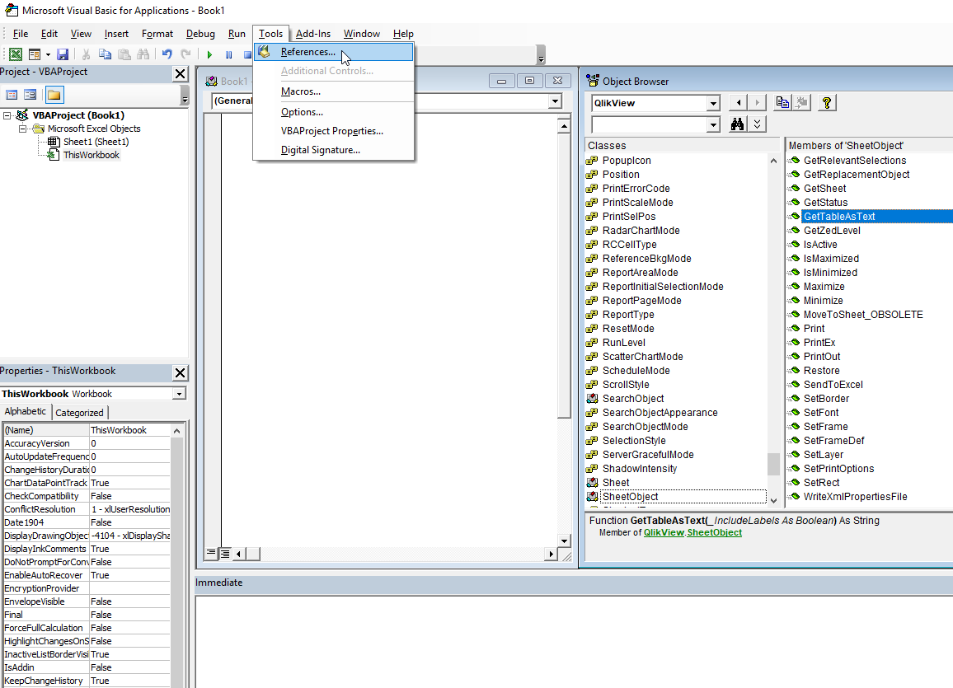Screen dimensions: 953x688
Task: Click the binoculars search icon in Object Browser
Action: pyautogui.click(x=739, y=124)
